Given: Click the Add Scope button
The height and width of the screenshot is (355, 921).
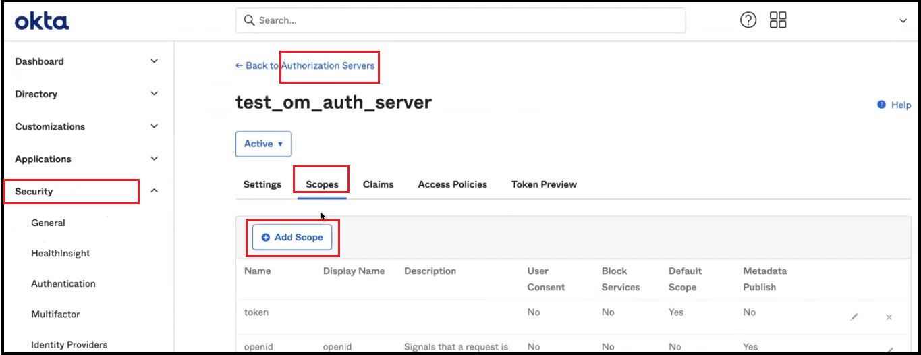Looking at the screenshot, I should pyautogui.click(x=292, y=237).
